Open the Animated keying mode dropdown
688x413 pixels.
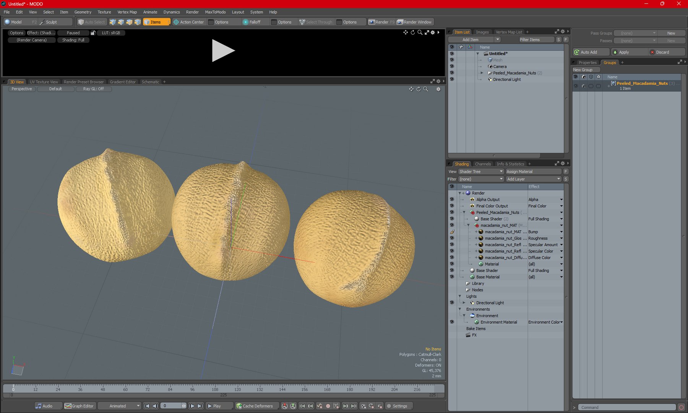tap(120, 406)
